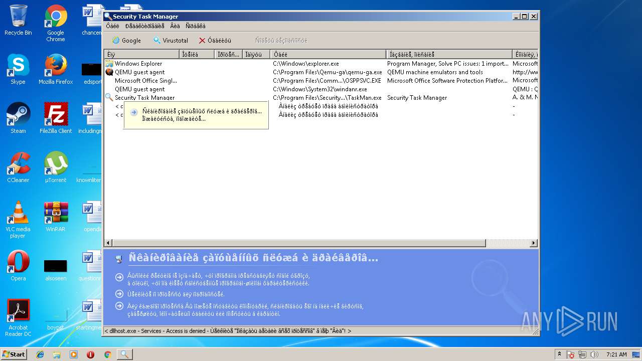This screenshot has width=642, height=361.
Task: Open Recycle Bin on the desktop
Action: [x=18, y=20]
